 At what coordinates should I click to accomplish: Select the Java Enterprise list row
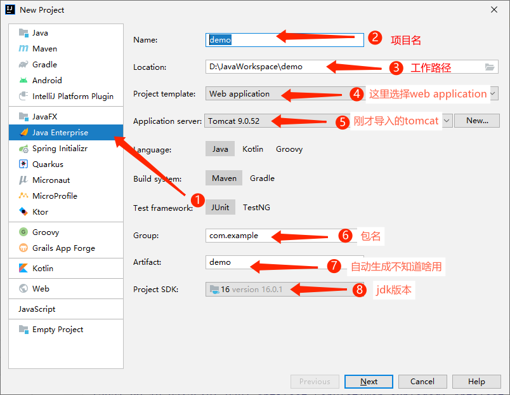coord(66,132)
